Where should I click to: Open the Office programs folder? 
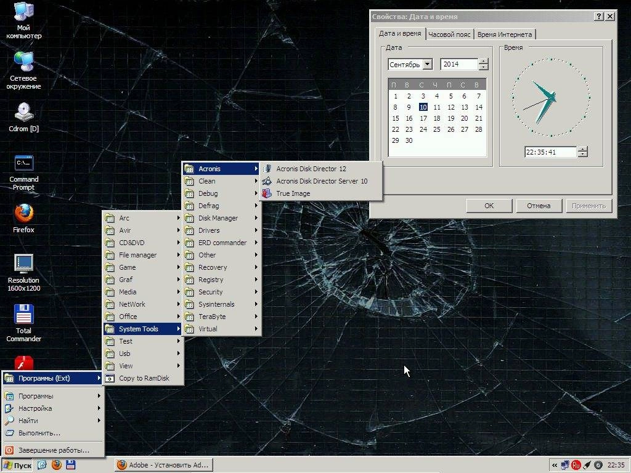(142, 317)
